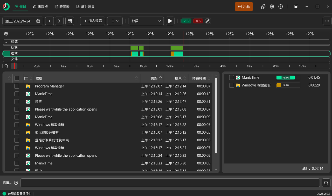Click the orange 升級 button
The width and height of the screenshot is (332, 196).
coord(244,6)
